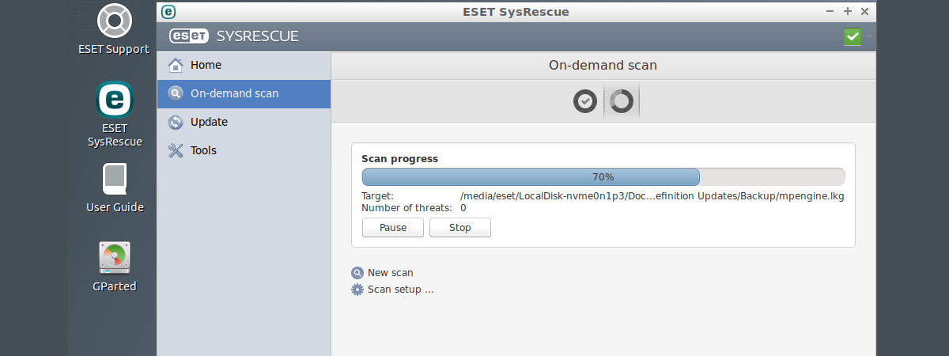The height and width of the screenshot is (356, 949).
Task: Open Scan setup options
Action: [x=392, y=290]
